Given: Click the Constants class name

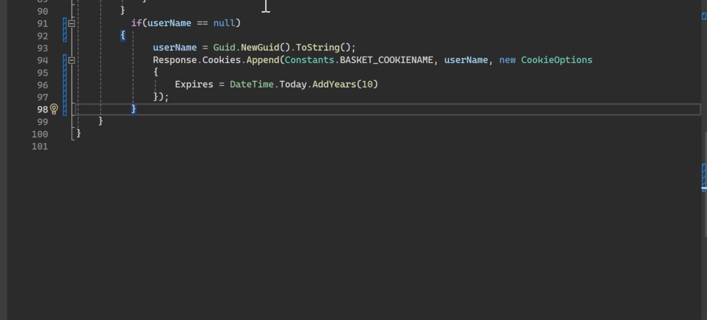Looking at the screenshot, I should [x=310, y=60].
